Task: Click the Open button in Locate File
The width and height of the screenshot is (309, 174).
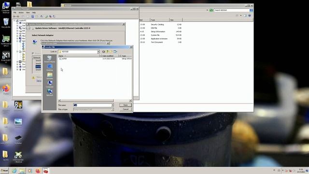Action: [x=126, y=105]
